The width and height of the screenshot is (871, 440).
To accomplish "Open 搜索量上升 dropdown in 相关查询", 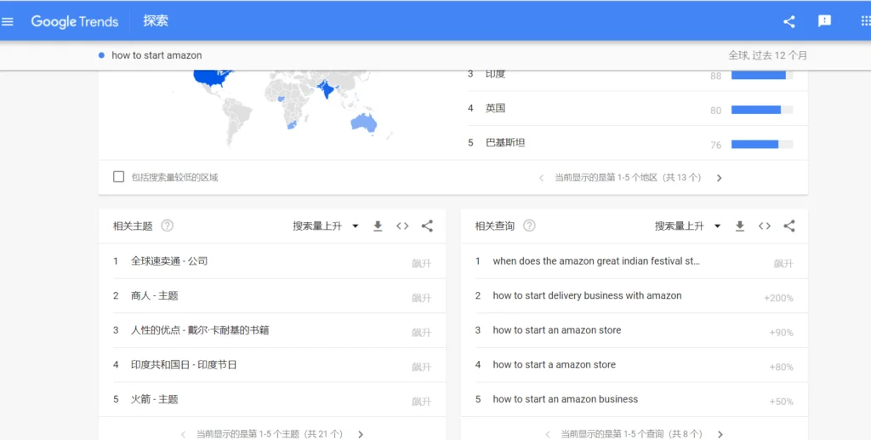I will click(x=687, y=226).
